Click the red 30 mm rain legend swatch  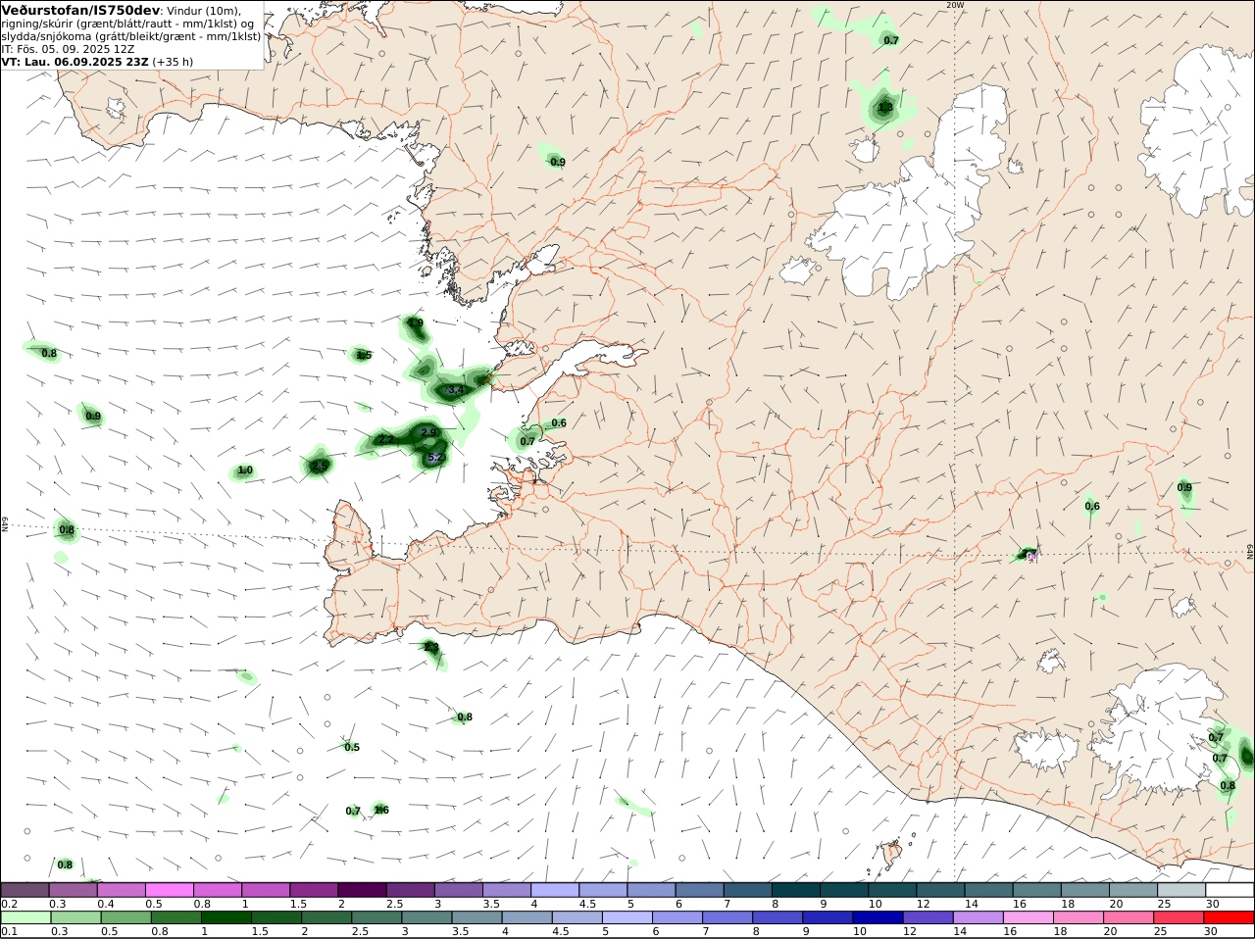click(1230, 917)
